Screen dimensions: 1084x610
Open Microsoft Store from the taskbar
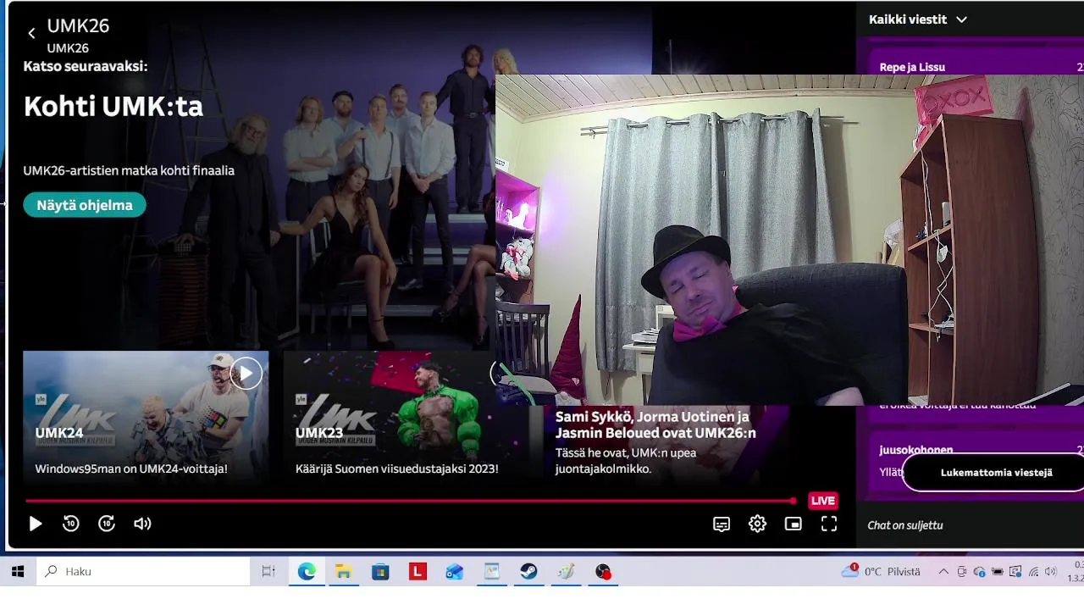pos(380,572)
